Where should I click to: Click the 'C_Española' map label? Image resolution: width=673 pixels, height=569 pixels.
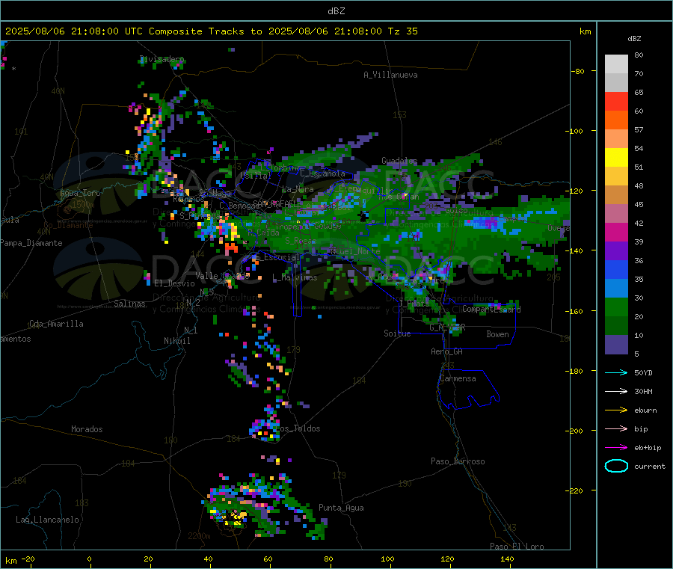[322, 173]
